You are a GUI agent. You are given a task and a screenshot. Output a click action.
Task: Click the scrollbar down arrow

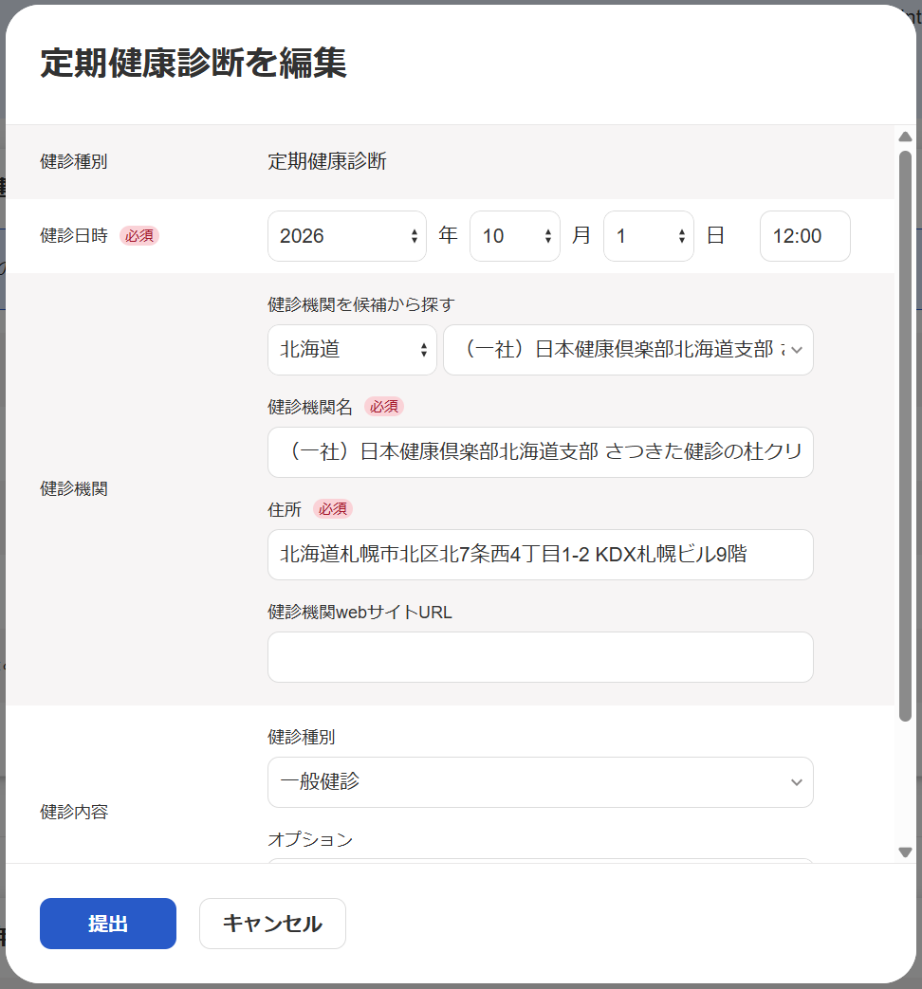coord(905,852)
